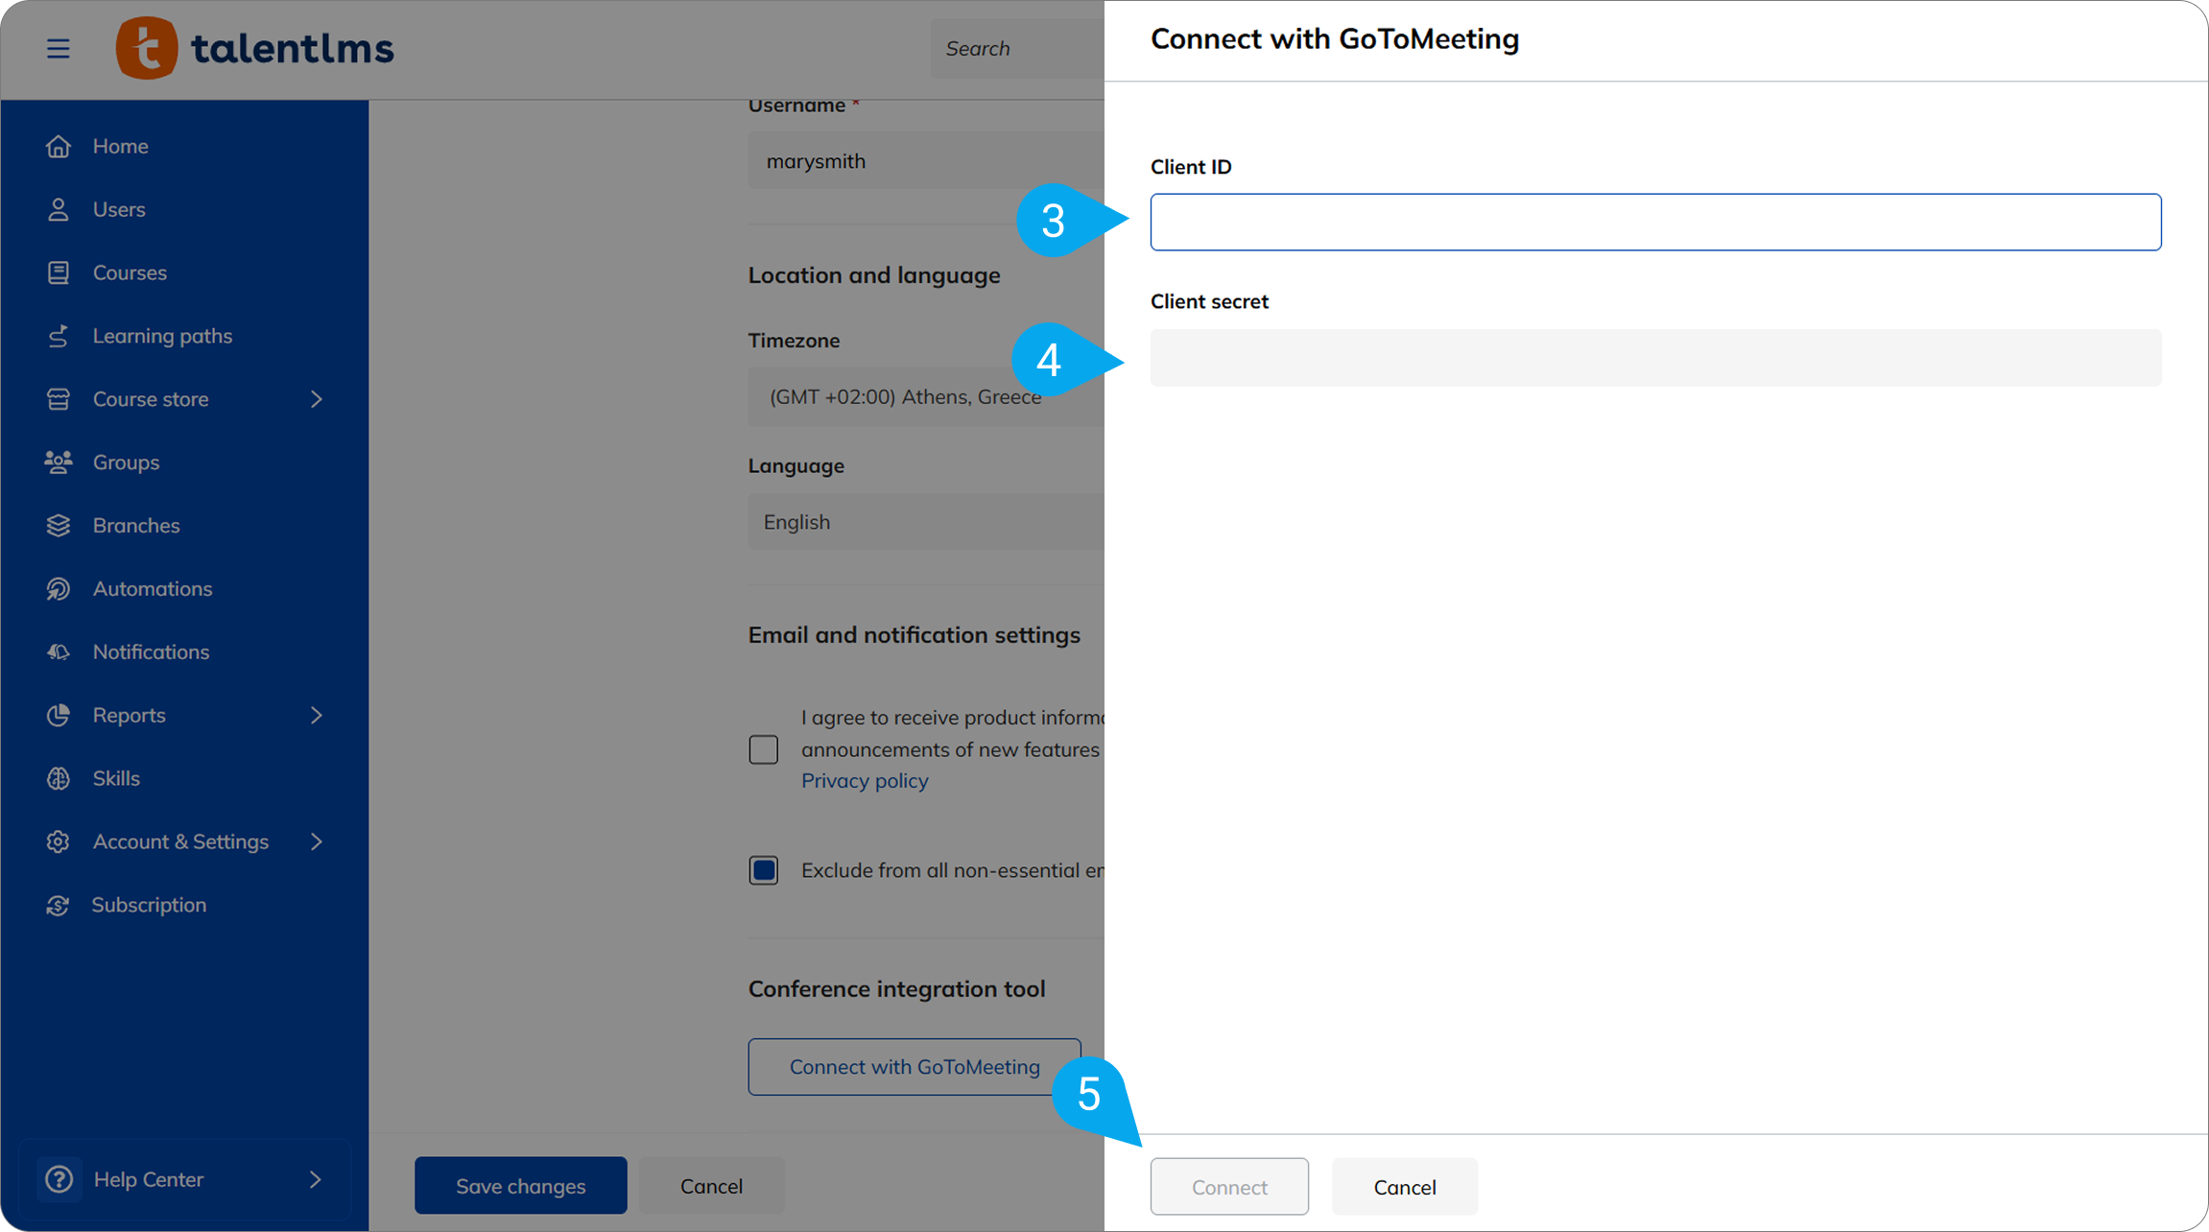
Task: Open Notifications from the sidebar
Action: point(151,652)
